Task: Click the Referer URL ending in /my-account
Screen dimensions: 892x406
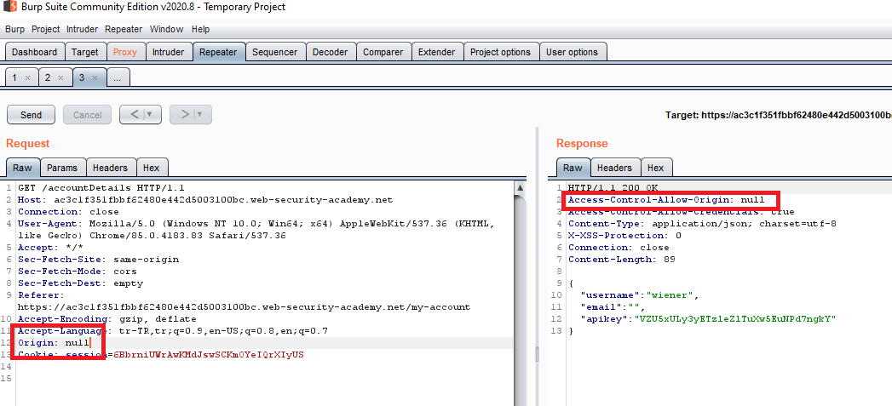Action: [x=244, y=307]
